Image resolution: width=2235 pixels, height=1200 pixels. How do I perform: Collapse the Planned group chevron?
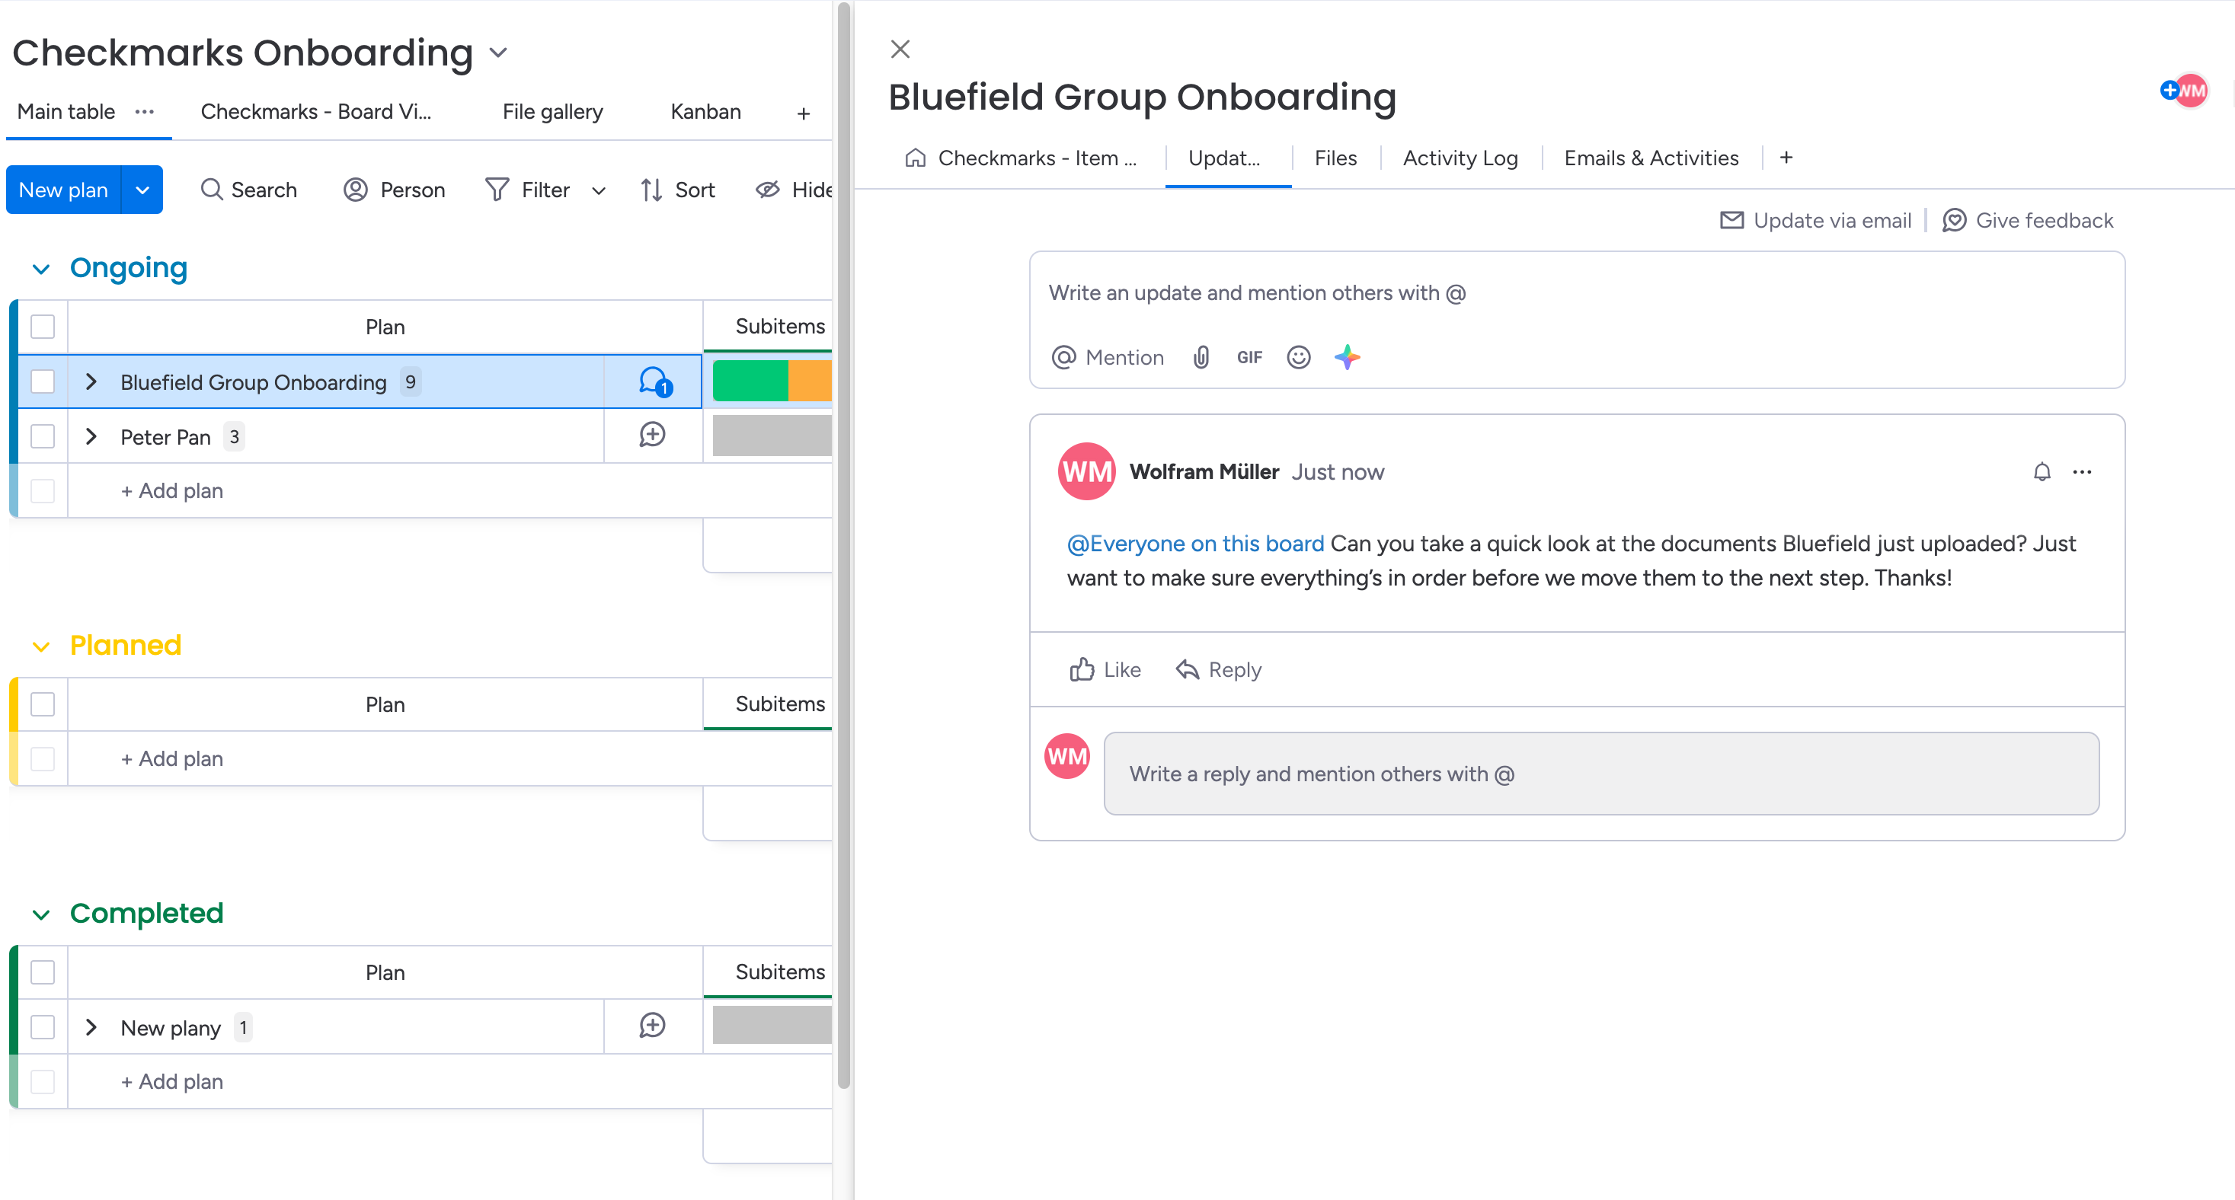tap(41, 646)
